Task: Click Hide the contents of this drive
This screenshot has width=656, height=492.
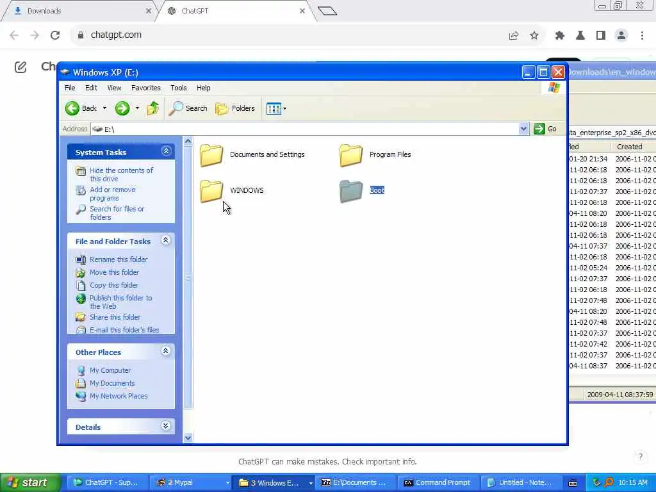Action: [x=121, y=174]
